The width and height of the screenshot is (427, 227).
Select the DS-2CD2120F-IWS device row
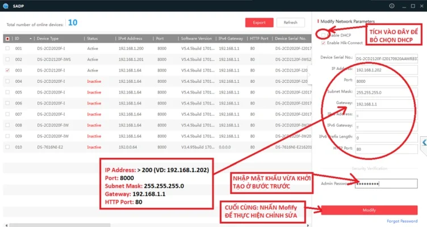[x=157, y=60]
